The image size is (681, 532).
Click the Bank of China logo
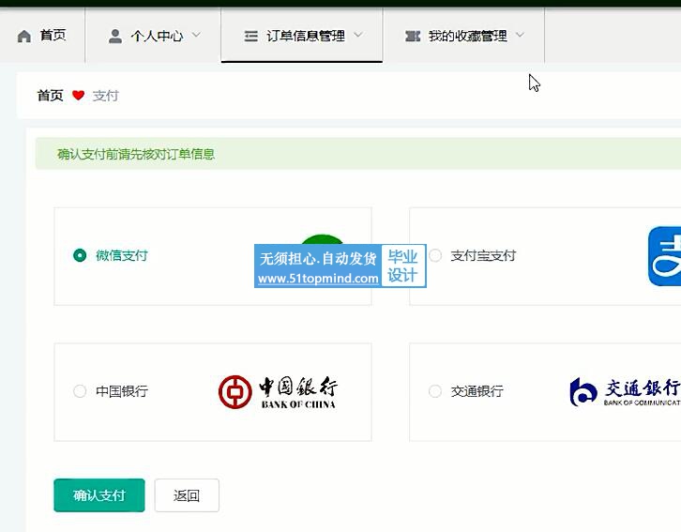[x=278, y=392]
